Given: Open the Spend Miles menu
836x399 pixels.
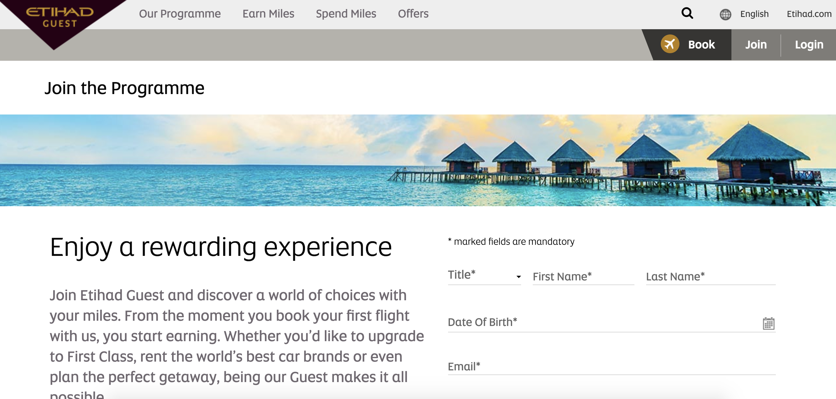Looking at the screenshot, I should point(346,14).
